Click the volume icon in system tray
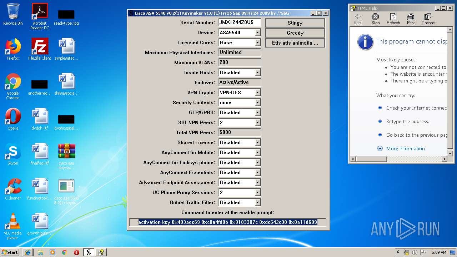 tap(414, 252)
